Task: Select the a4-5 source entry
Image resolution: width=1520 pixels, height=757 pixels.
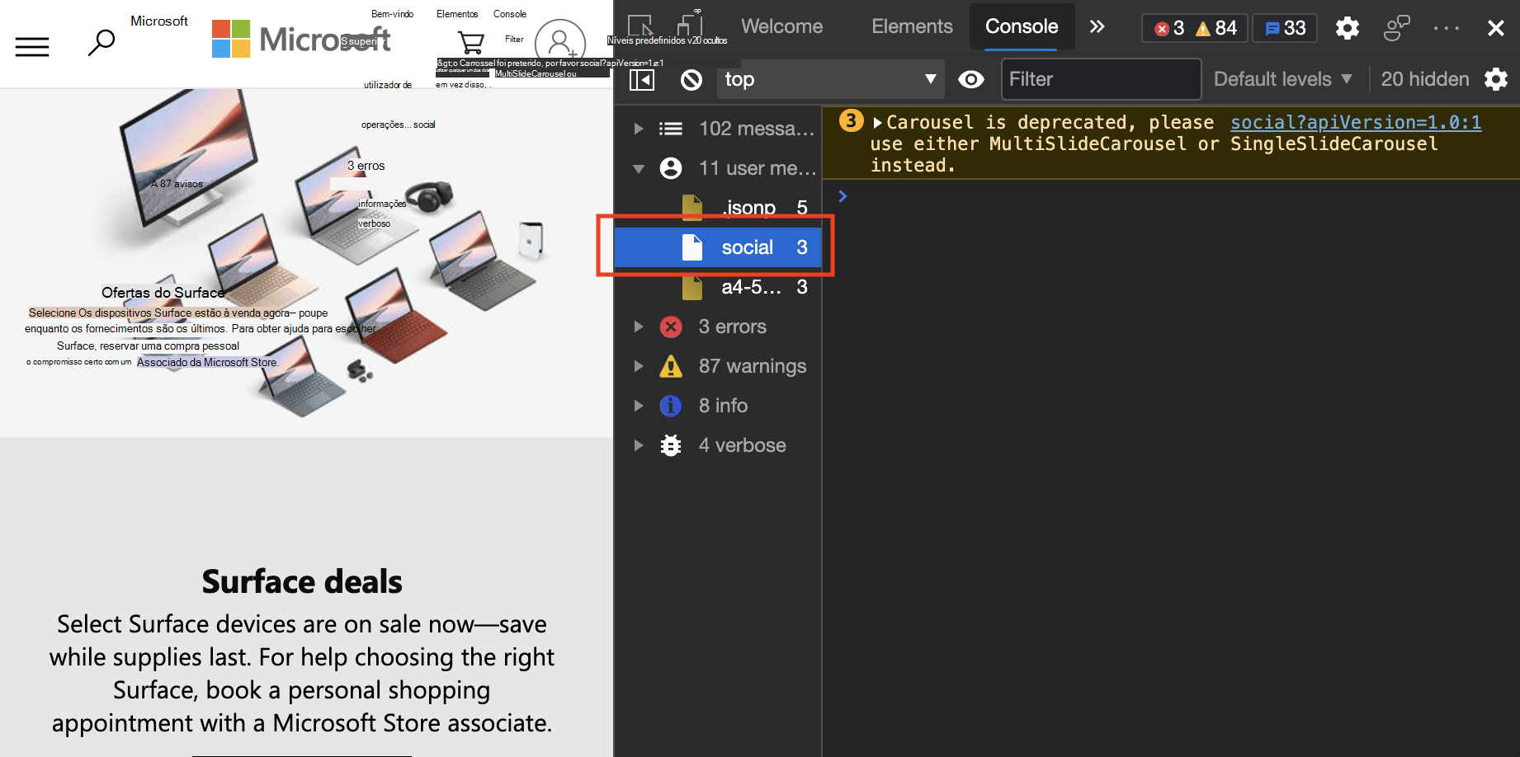Action: [718, 287]
